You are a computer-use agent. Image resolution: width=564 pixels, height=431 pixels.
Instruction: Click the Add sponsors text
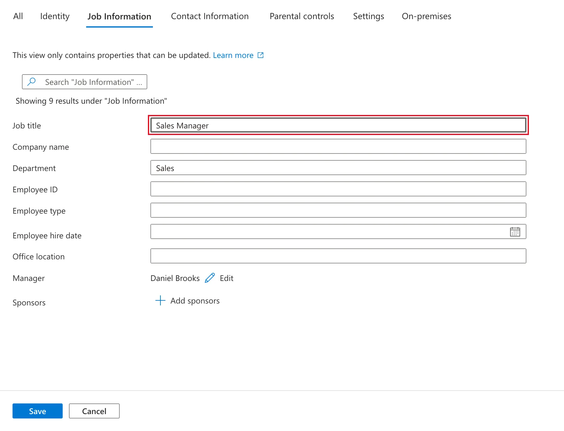coord(195,301)
